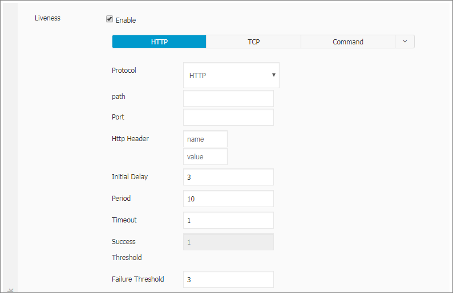The height and width of the screenshot is (293, 453).
Task: Click the Http Header value field
Action: click(x=205, y=156)
